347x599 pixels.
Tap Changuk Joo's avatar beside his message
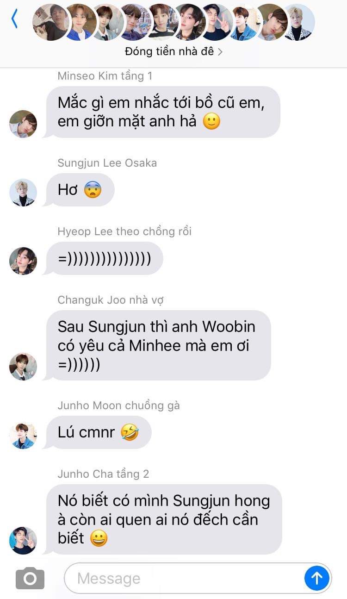(x=23, y=367)
